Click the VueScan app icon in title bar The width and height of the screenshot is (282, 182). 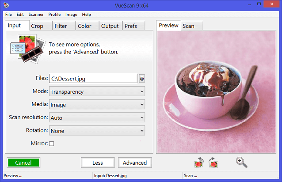[5, 4]
